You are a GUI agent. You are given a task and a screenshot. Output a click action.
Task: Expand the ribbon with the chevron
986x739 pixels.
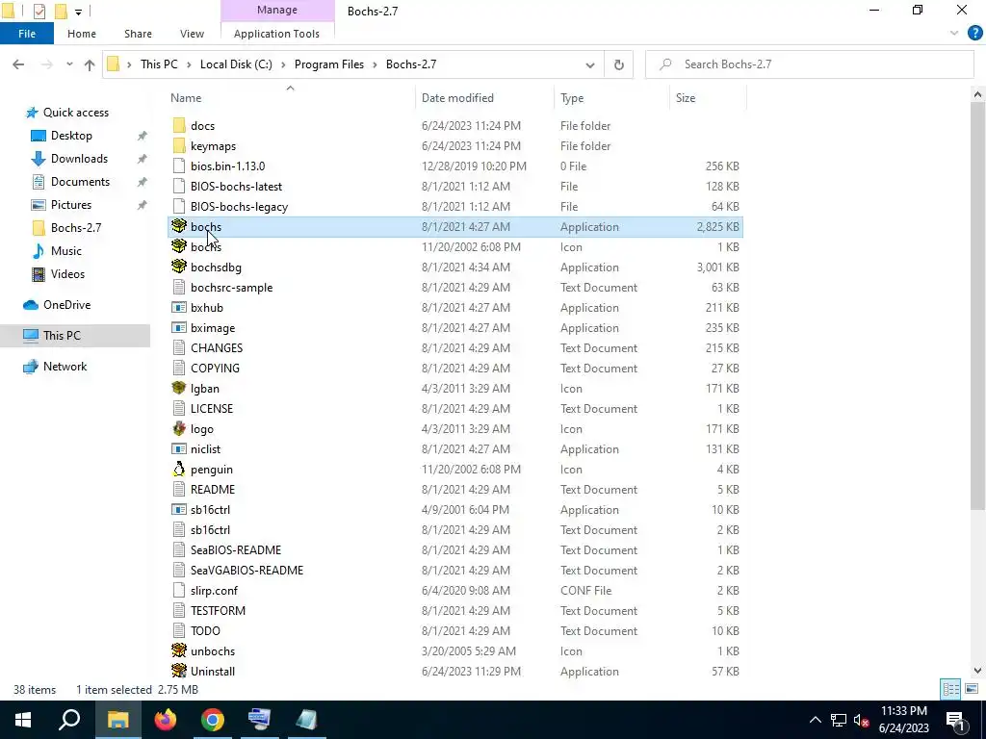(x=954, y=34)
